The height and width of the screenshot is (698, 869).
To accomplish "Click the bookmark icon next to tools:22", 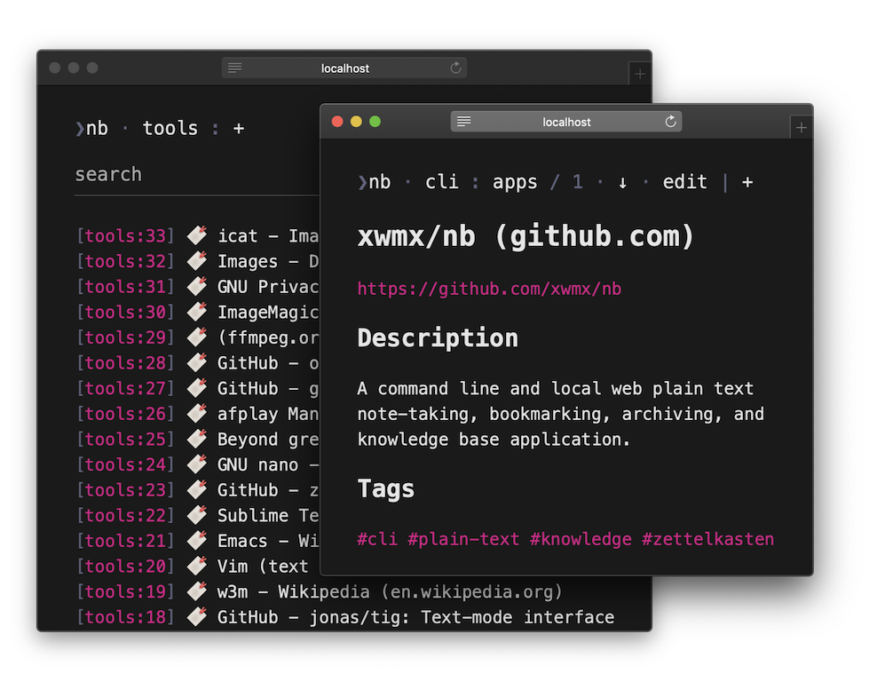I will [x=197, y=515].
